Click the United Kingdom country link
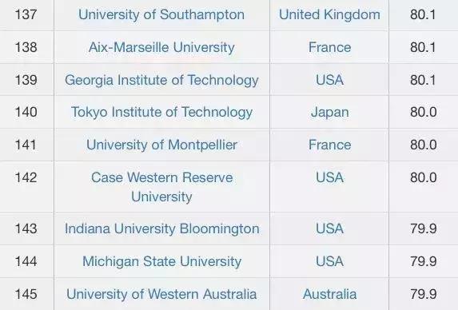458x310 pixels. (x=329, y=15)
